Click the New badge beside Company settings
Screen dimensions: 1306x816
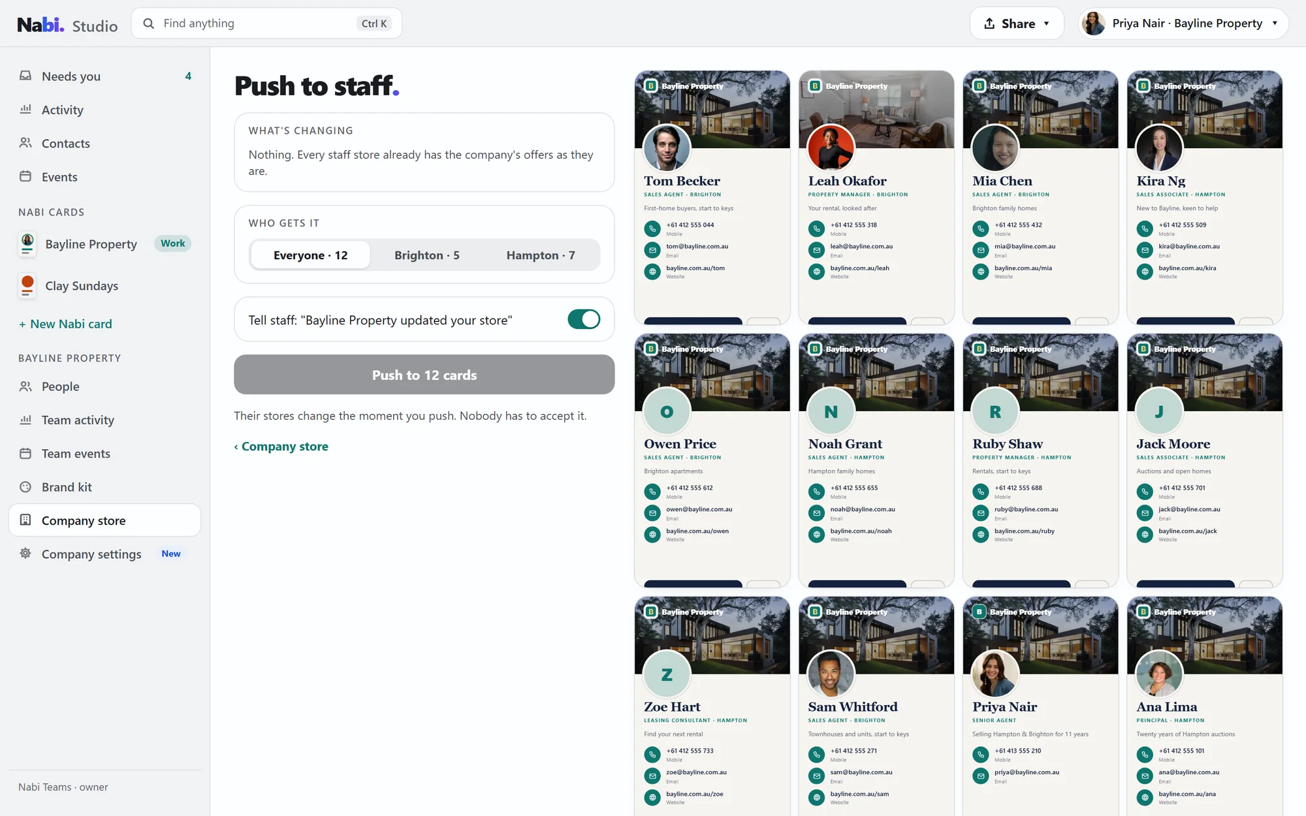click(171, 554)
